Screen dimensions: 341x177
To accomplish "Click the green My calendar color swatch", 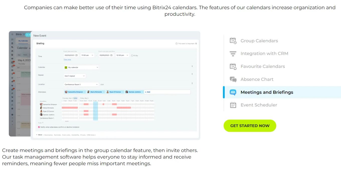I will (x=66, y=68).
